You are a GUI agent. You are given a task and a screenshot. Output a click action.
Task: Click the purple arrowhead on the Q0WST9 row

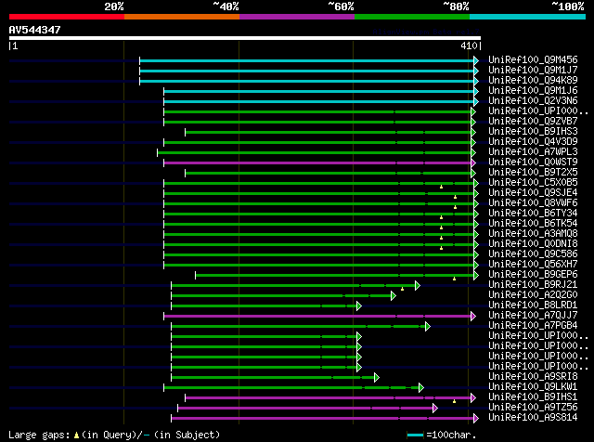[x=473, y=163]
